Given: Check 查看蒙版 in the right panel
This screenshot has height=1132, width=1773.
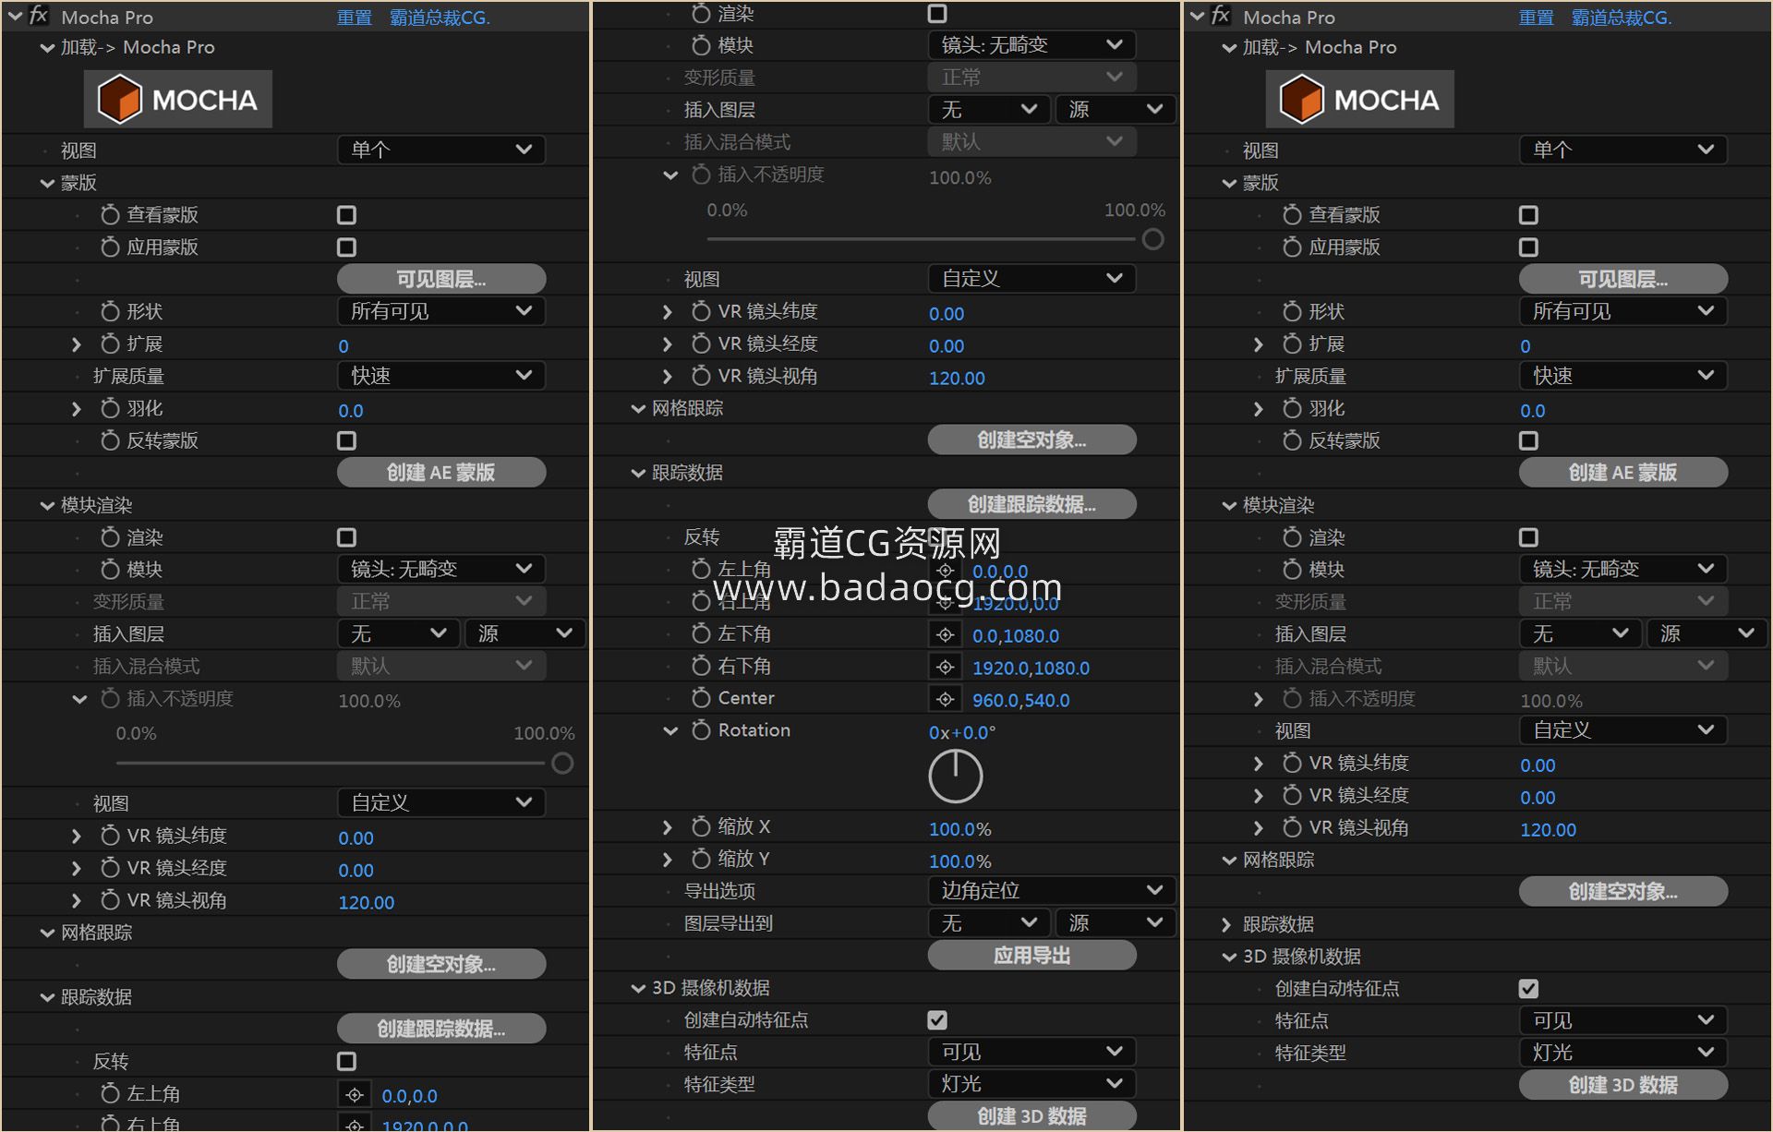Looking at the screenshot, I should tap(1528, 215).
